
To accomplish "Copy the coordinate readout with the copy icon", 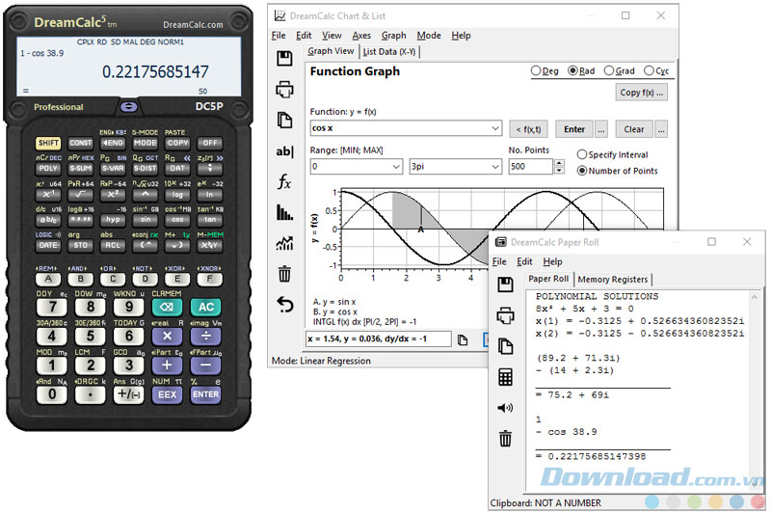I will (x=463, y=339).
